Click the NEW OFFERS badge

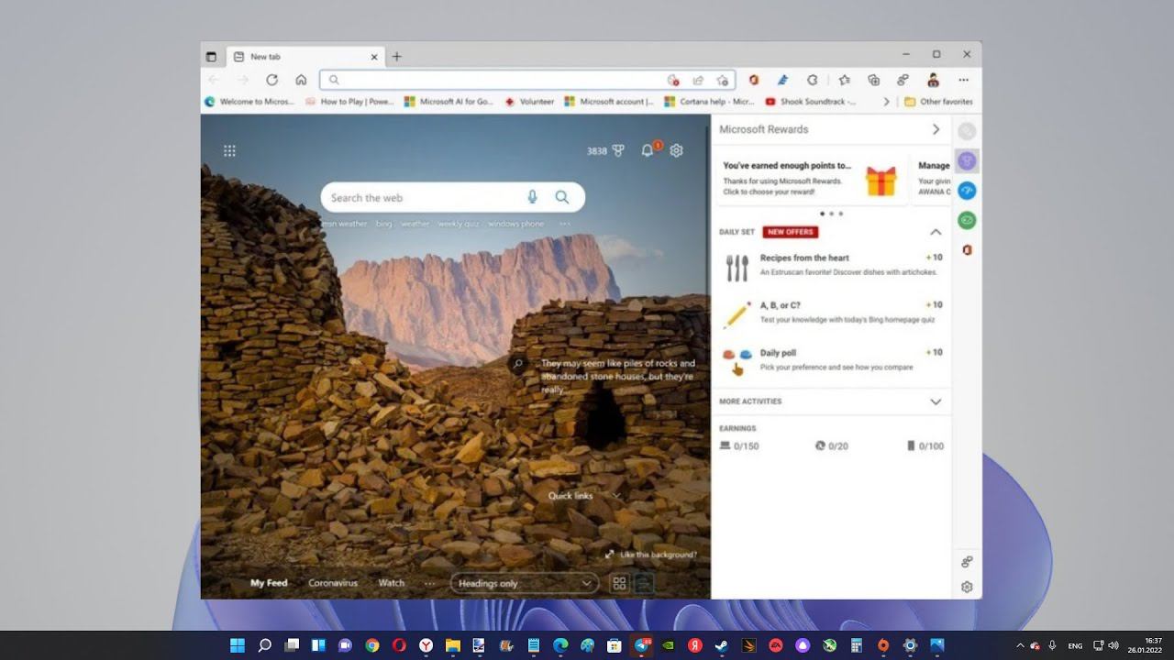coord(790,232)
